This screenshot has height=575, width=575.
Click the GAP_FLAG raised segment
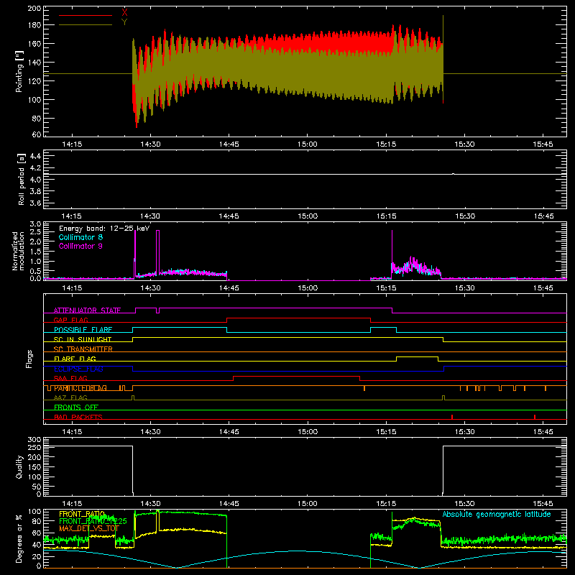click(x=298, y=318)
